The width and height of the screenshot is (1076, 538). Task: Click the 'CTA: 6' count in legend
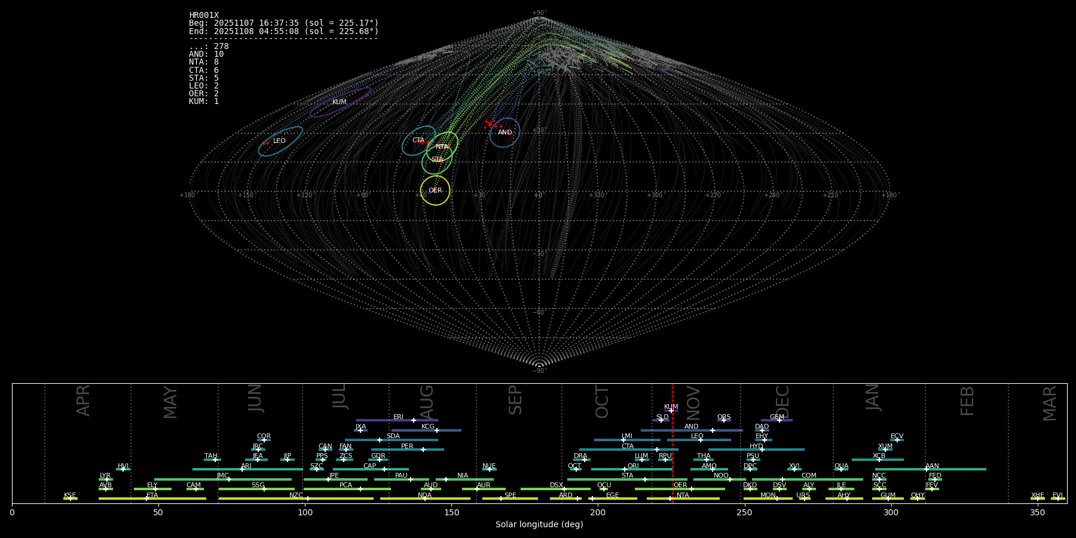(204, 70)
